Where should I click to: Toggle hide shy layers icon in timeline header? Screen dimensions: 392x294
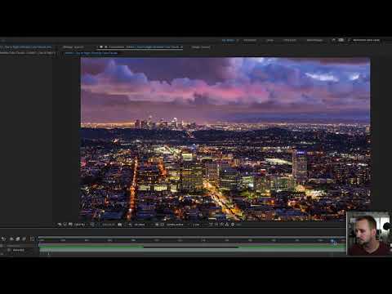tap(11, 238)
